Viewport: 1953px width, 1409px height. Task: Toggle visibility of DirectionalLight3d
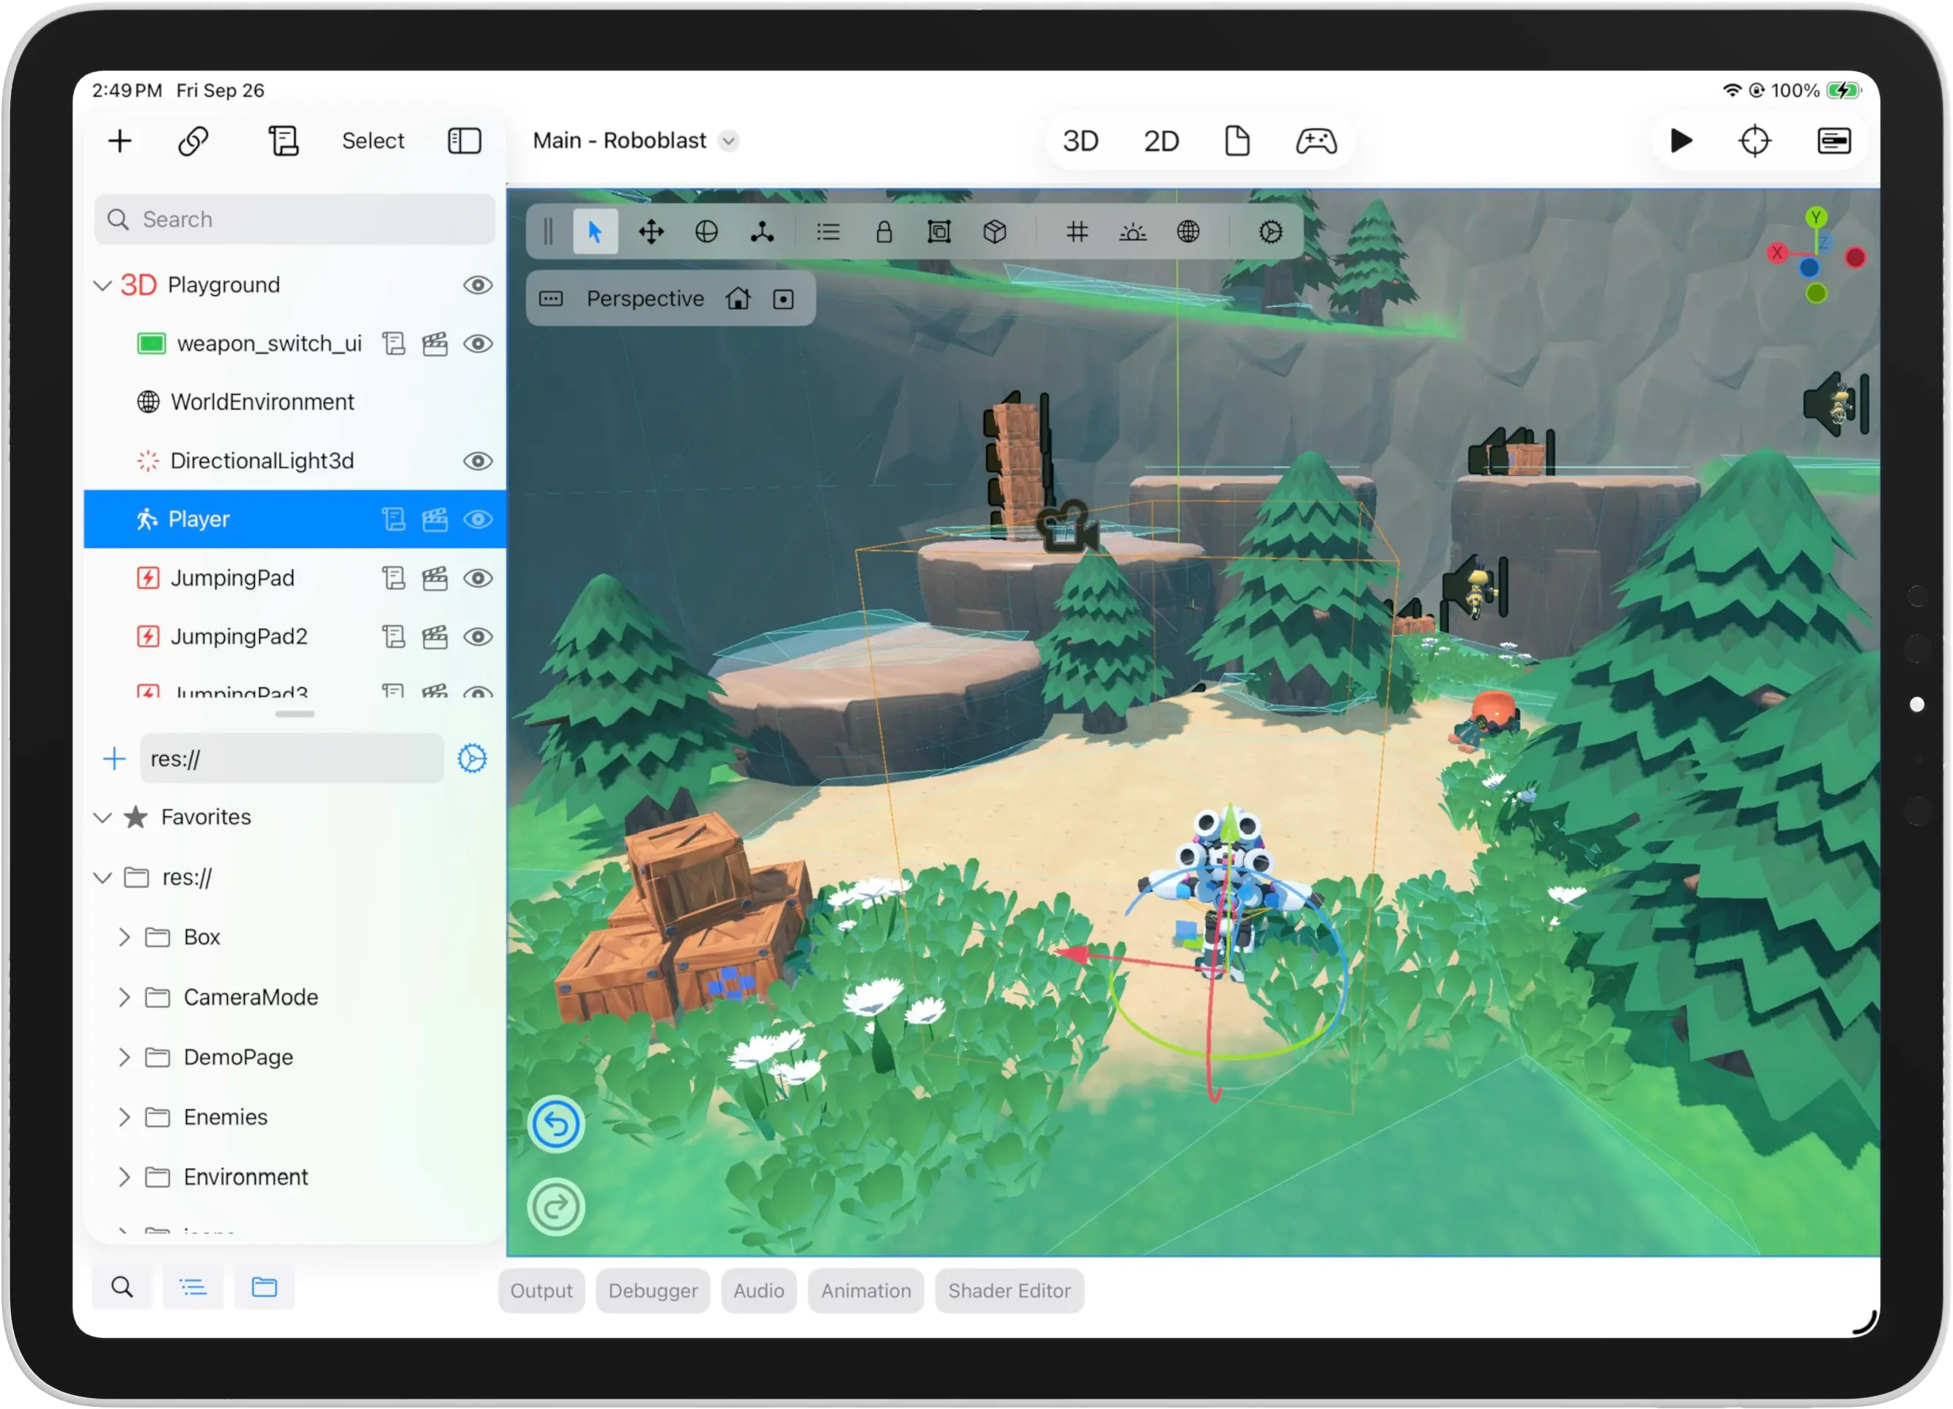coord(479,461)
